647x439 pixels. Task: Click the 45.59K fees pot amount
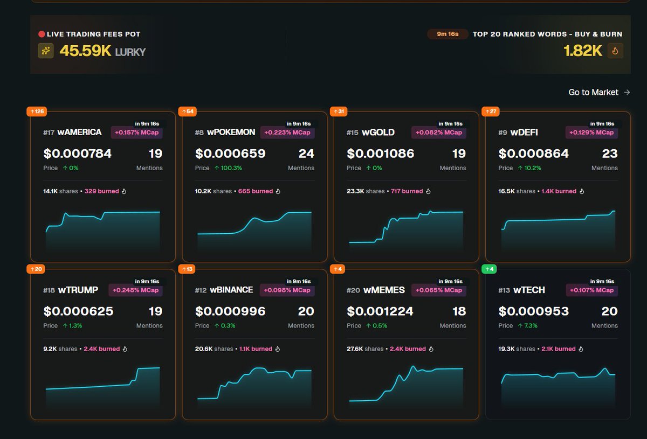pyautogui.click(x=85, y=51)
